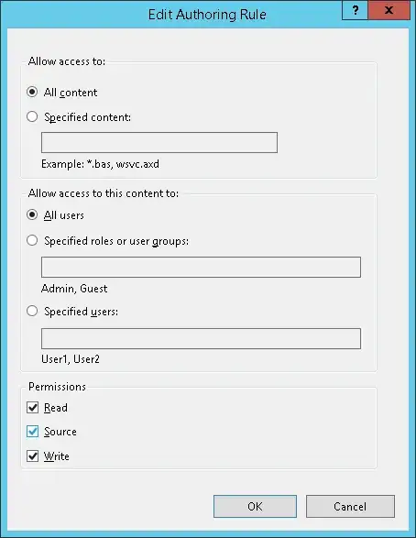Click the Write label text
416x538 pixels.
tap(57, 456)
